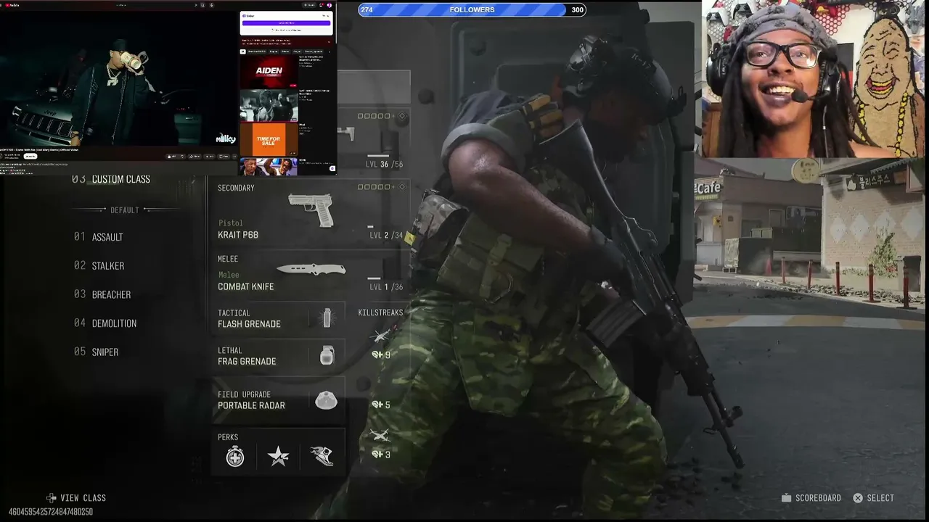Select the airplane killstreak icon

pyautogui.click(x=380, y=435)
